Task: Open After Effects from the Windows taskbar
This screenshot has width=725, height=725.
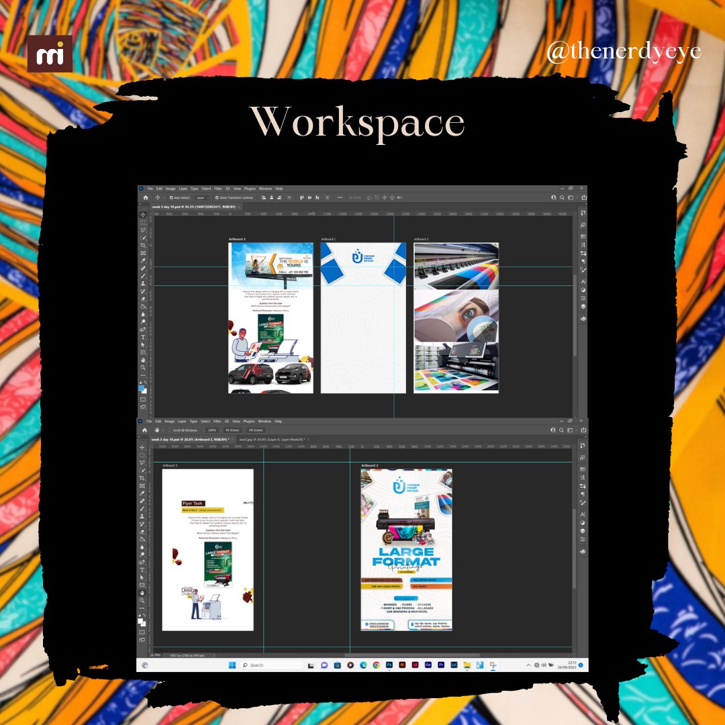Action: click(428, 665)
